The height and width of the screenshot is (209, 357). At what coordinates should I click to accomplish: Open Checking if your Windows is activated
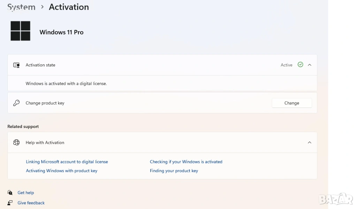[x=186, y=162]
